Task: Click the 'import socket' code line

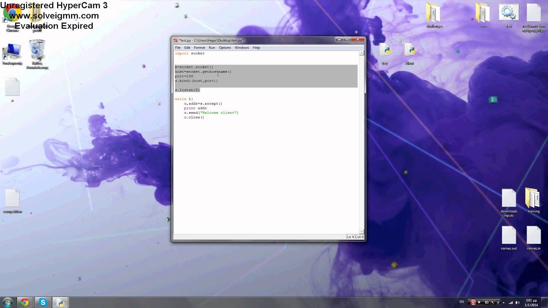Action: pyautogui.click(x=190, y=53)
